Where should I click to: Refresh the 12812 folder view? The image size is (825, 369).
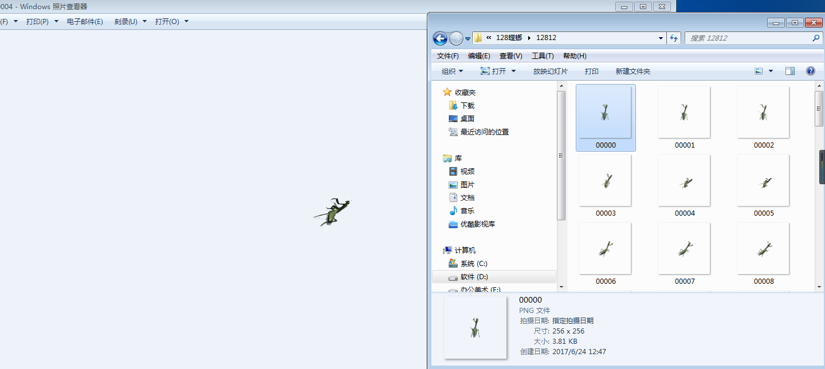pos(674,38)
